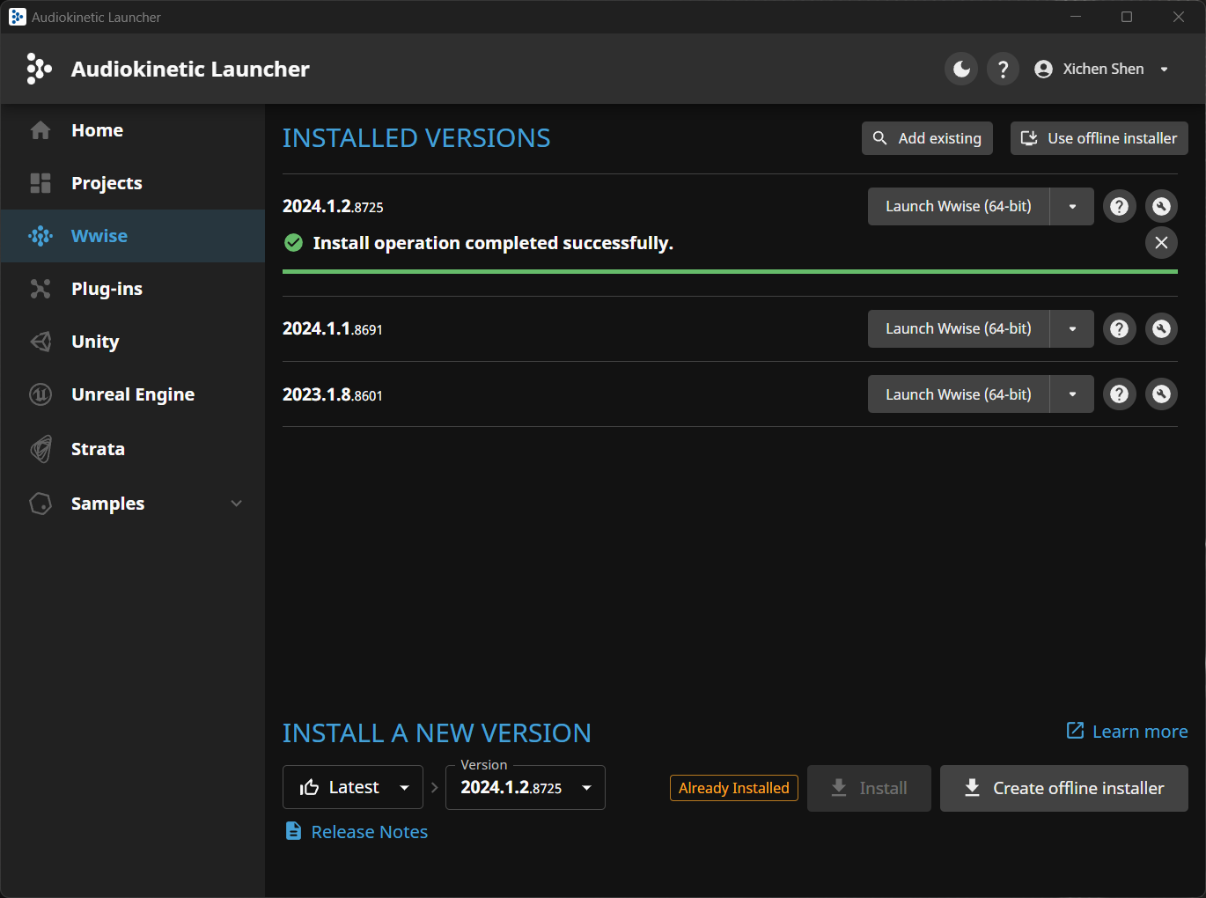Open help for version 2024.1.2.8725
This screenshot has width=1206, height=898.
point(1119,206)
